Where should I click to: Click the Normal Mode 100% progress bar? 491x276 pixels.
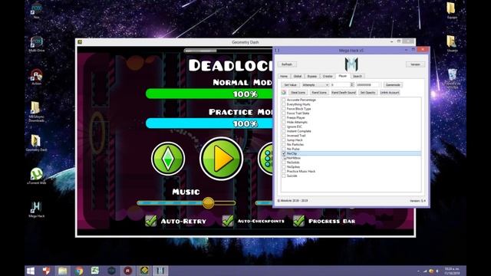tap(209, 94)
